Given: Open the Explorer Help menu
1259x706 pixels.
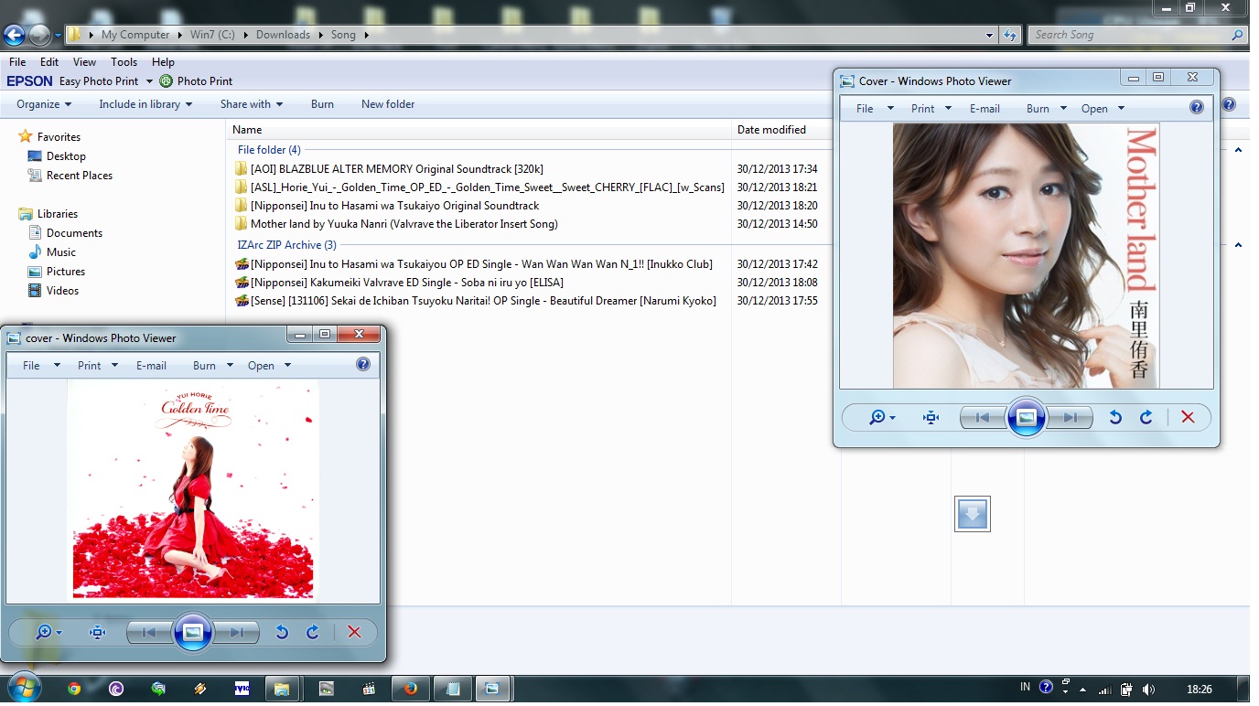Looking at the screenshot, I should 163,62.
